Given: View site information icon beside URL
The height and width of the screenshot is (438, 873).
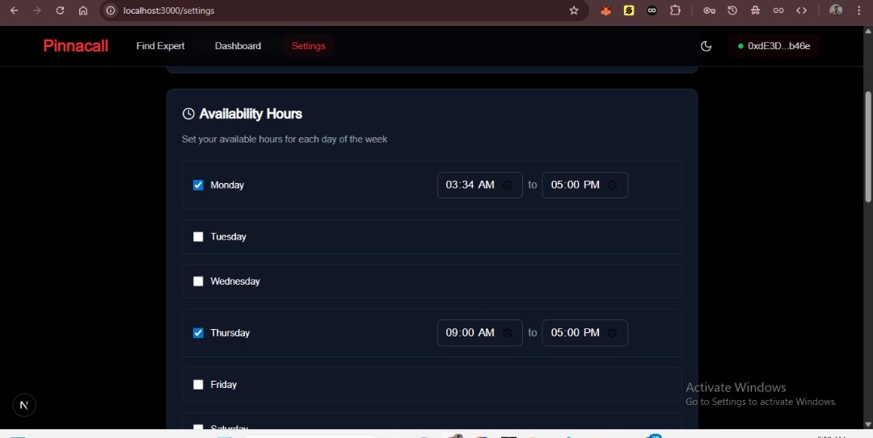Looking at the screenshot, I should pos(111,10).
